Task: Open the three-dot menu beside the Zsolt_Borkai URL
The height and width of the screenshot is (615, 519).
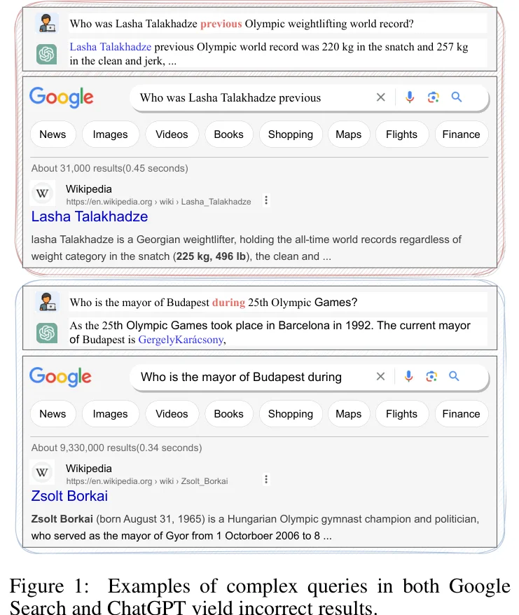Action: click(266, 479)
